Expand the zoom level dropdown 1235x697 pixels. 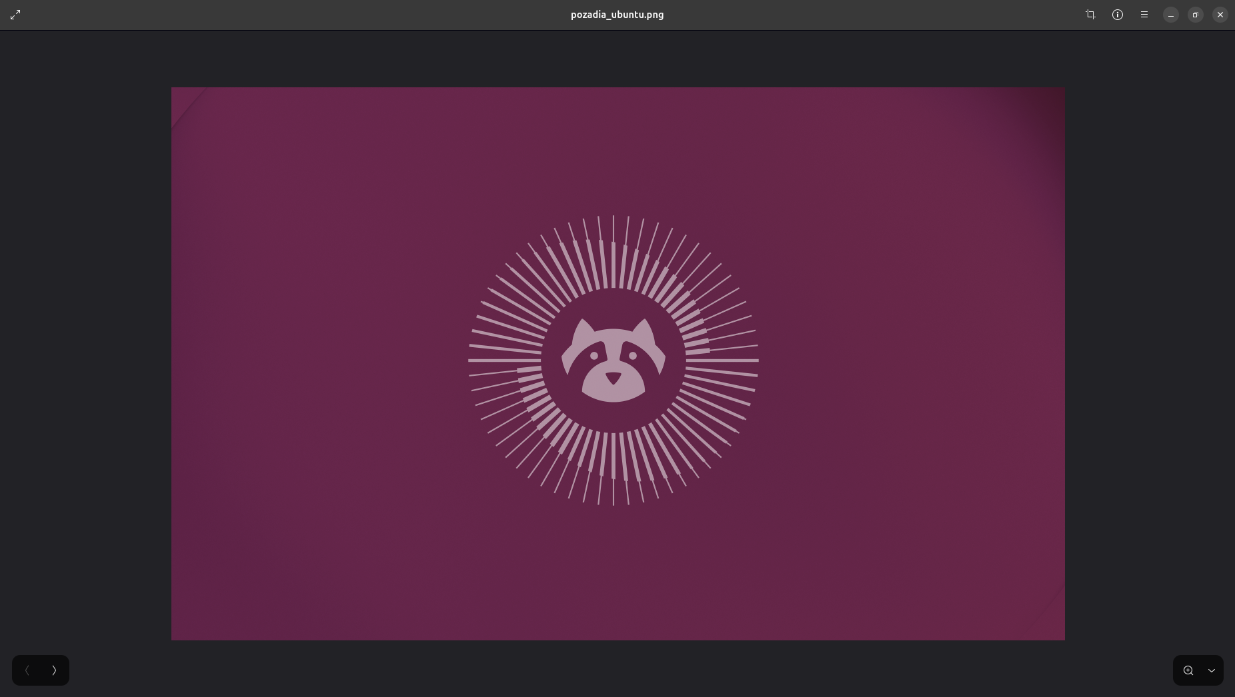click(x=1212, y=670)
